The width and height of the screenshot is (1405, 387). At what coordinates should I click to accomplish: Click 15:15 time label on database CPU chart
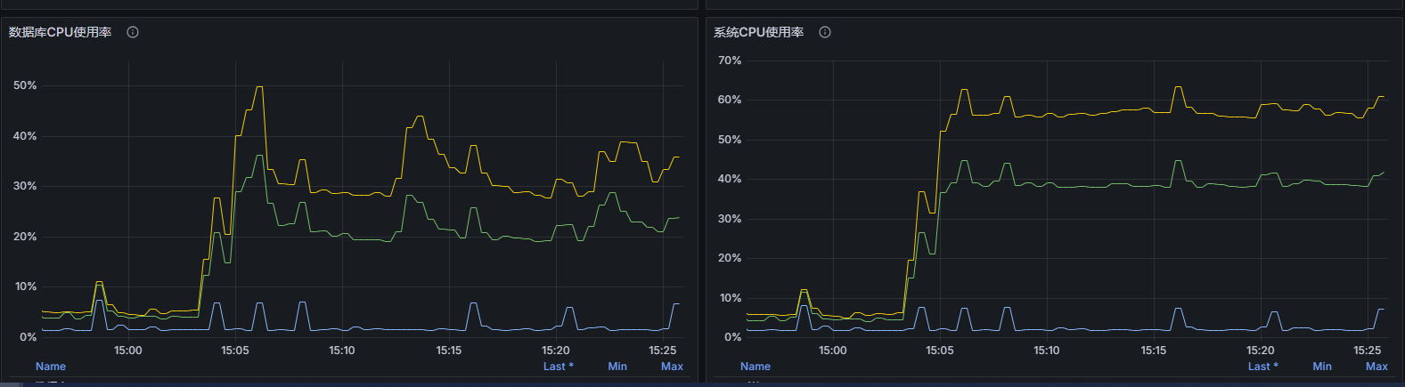click(x=449, y=351)
